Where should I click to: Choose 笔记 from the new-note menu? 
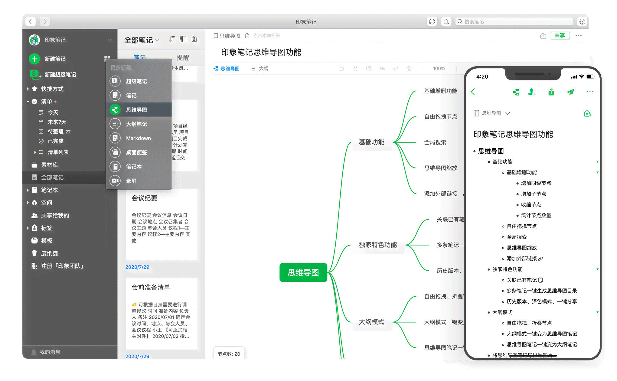(x=139, y=95)
